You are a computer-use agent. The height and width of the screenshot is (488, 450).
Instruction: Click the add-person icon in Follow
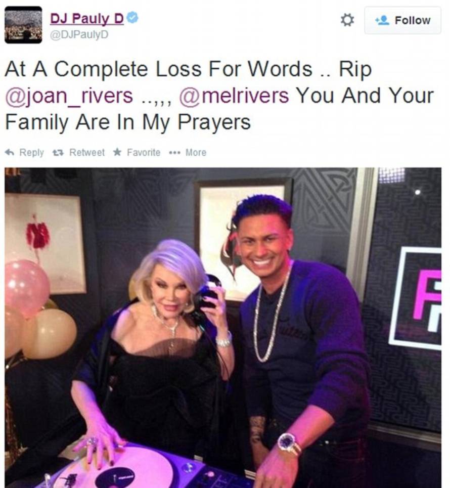[382, 20]
